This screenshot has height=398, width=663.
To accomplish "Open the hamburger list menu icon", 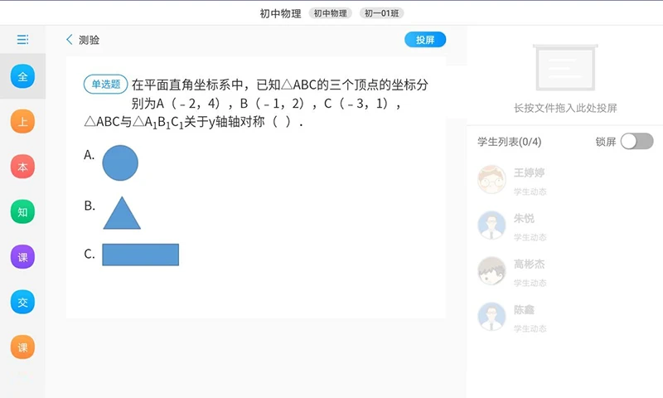I will pos(22,39).
